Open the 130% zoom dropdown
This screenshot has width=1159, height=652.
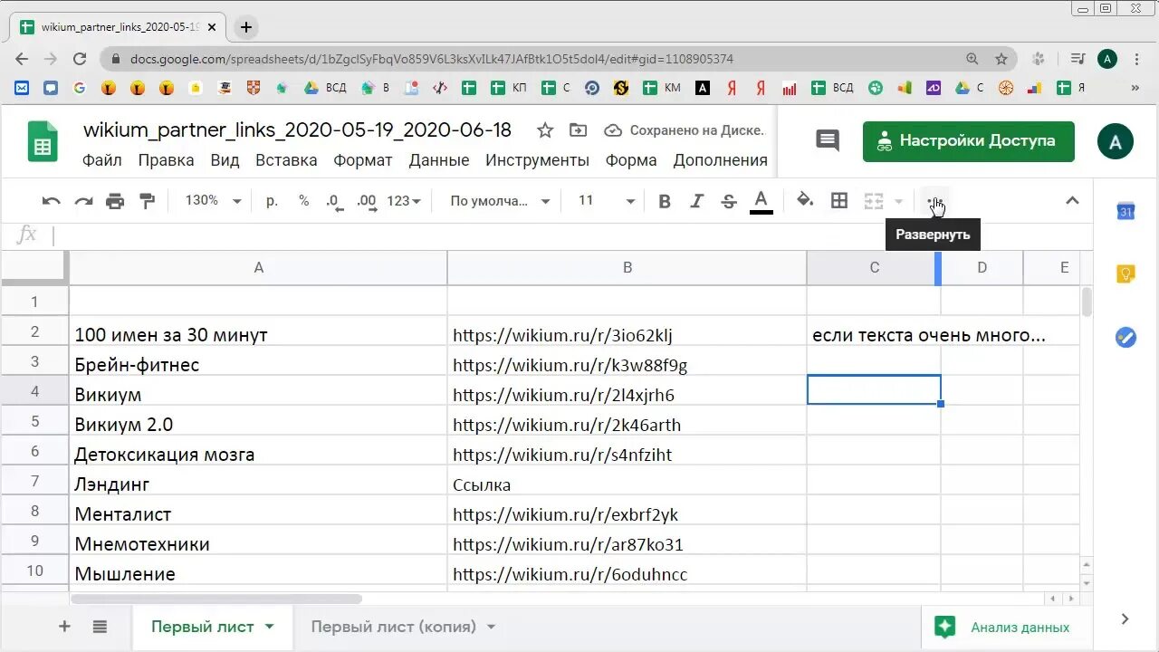(x=214, y=201)
